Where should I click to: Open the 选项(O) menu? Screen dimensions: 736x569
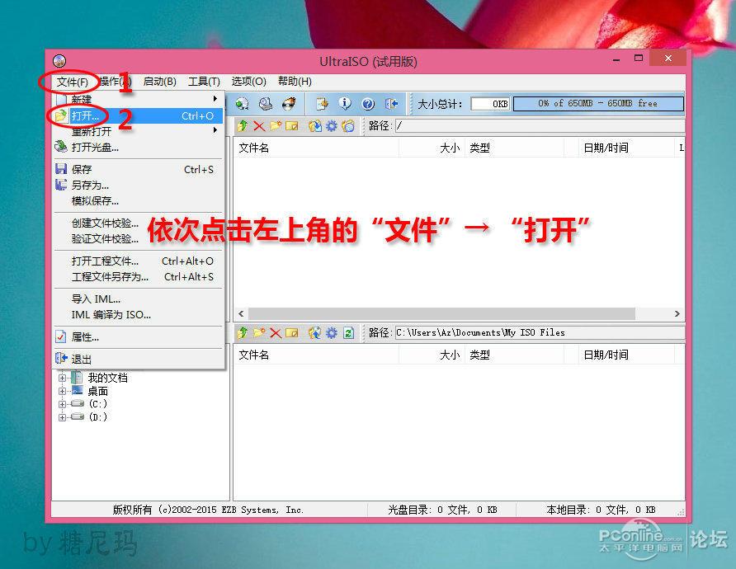248,81
